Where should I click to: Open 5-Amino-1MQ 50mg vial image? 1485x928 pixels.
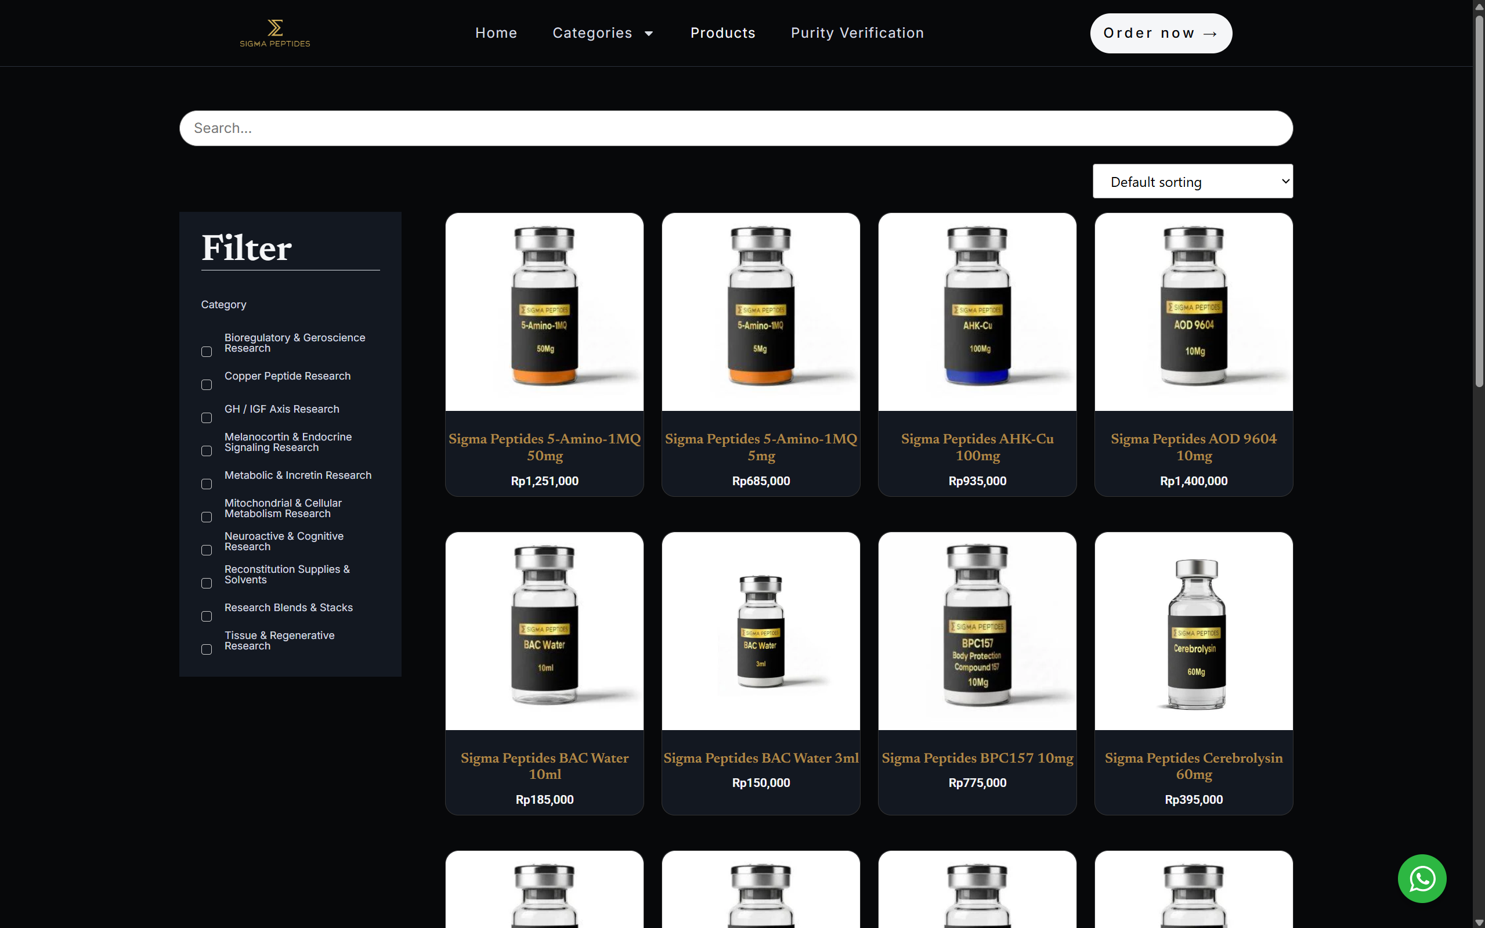544,312
